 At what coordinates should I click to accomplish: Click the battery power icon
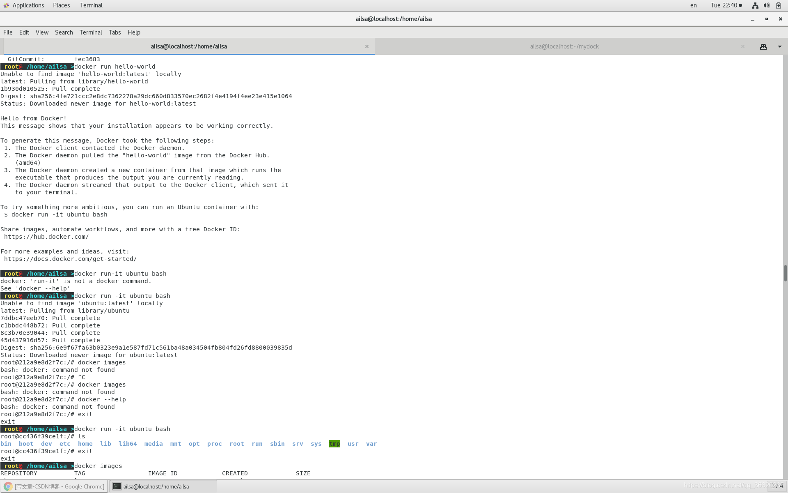(778, 5)
